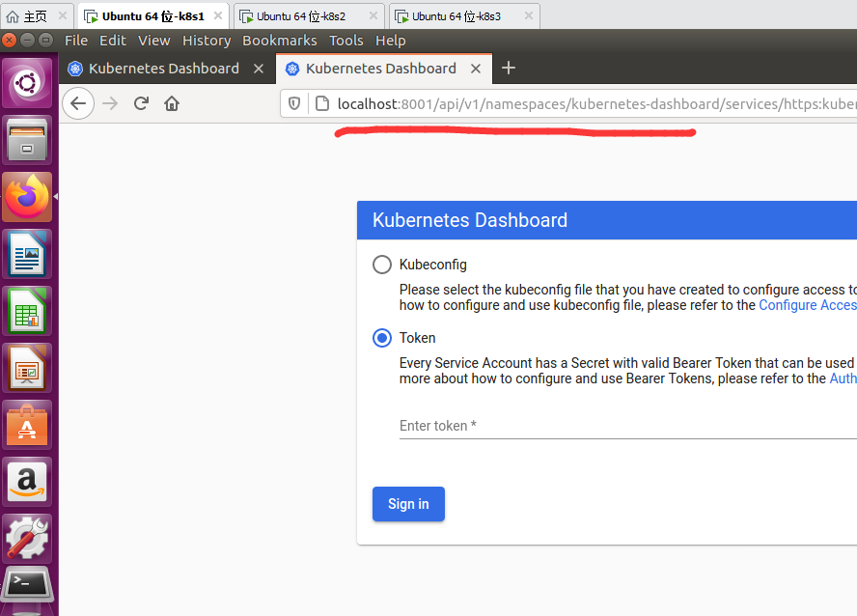Open Ubuntu Software Center in dock
Image resolution: width=857 pixels, height=616 pixels.
point(27,424)
